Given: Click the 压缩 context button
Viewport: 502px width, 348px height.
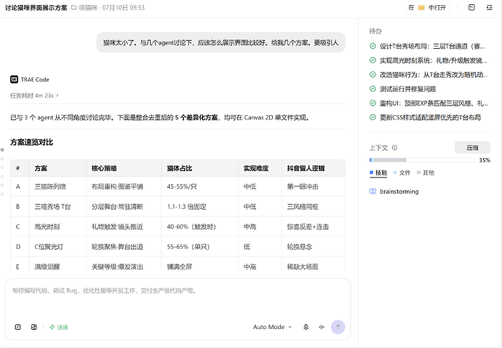Looking at the screenshot, I should (472, 147).
